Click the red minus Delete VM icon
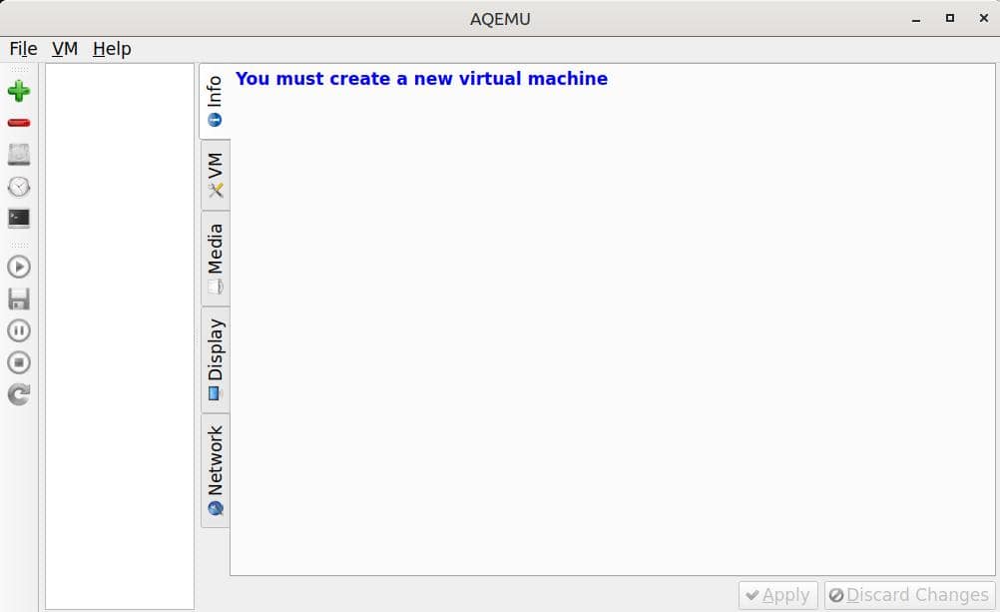Image resolution: width=1000 pixels, height=612 pixels. pyautogui.click(x=19, y=123)
